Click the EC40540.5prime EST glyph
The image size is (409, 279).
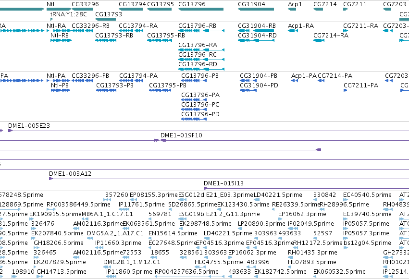346,200
